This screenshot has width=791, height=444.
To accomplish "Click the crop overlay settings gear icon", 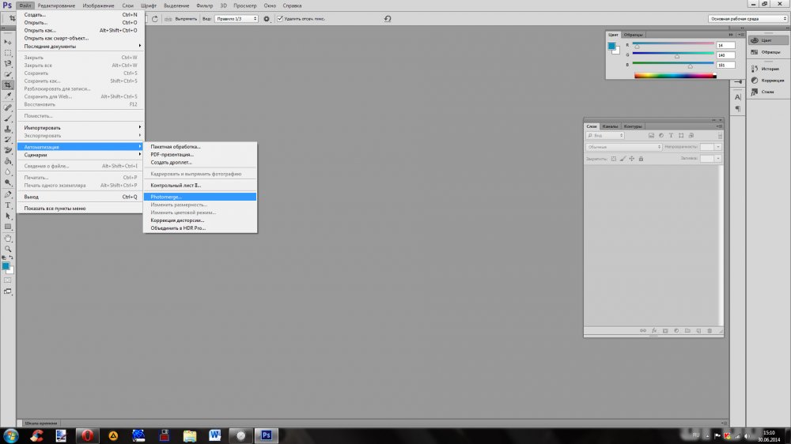I will coord(267,18).
